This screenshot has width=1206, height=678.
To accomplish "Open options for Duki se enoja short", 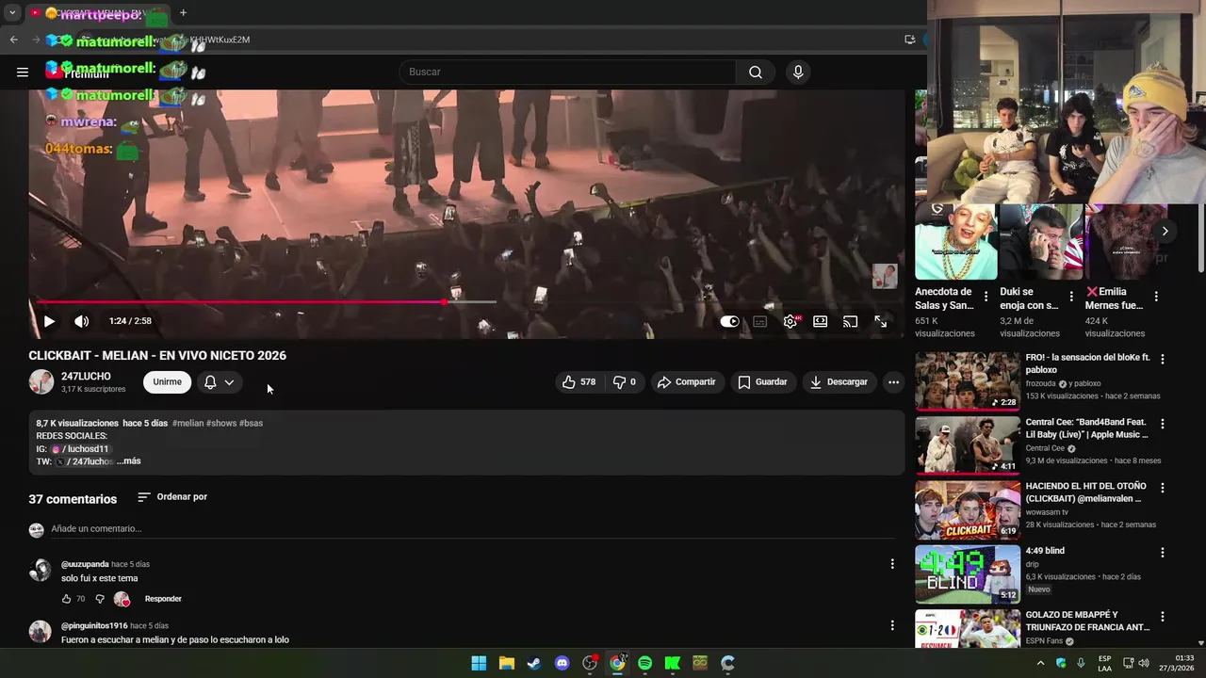I will click(x=1071, y=296).
